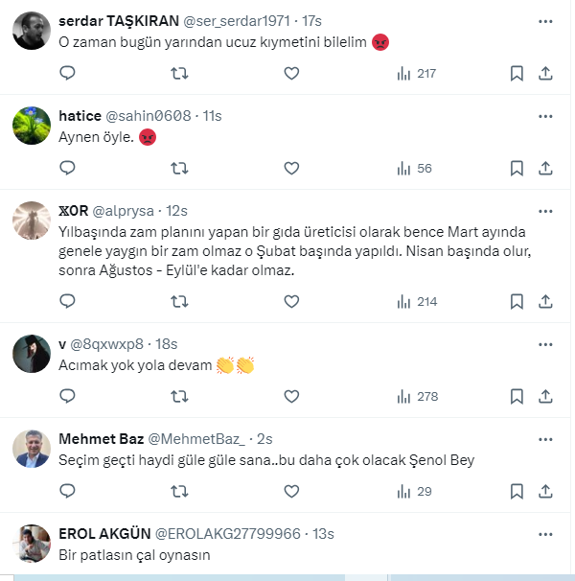Viewport: 575px width, 581px height.
Task: Open Mehmet Baz's profile name link
Action: (100, 438)
